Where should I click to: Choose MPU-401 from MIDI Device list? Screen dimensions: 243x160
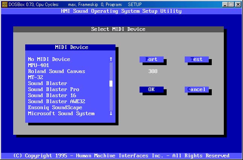[x=38, y=65]
